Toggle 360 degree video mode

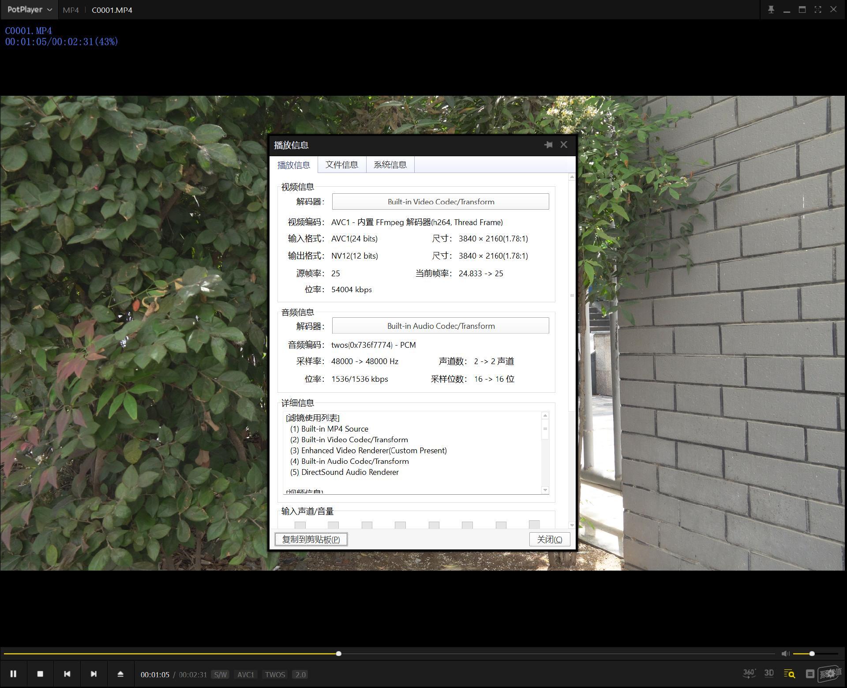tap(749, 673)
